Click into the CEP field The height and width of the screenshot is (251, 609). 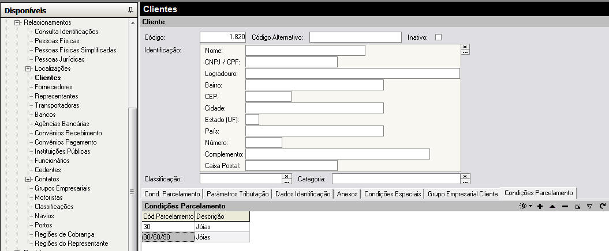click(x=268, y=97)
